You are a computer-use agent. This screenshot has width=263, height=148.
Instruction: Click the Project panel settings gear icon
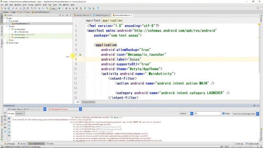point(67,15)
